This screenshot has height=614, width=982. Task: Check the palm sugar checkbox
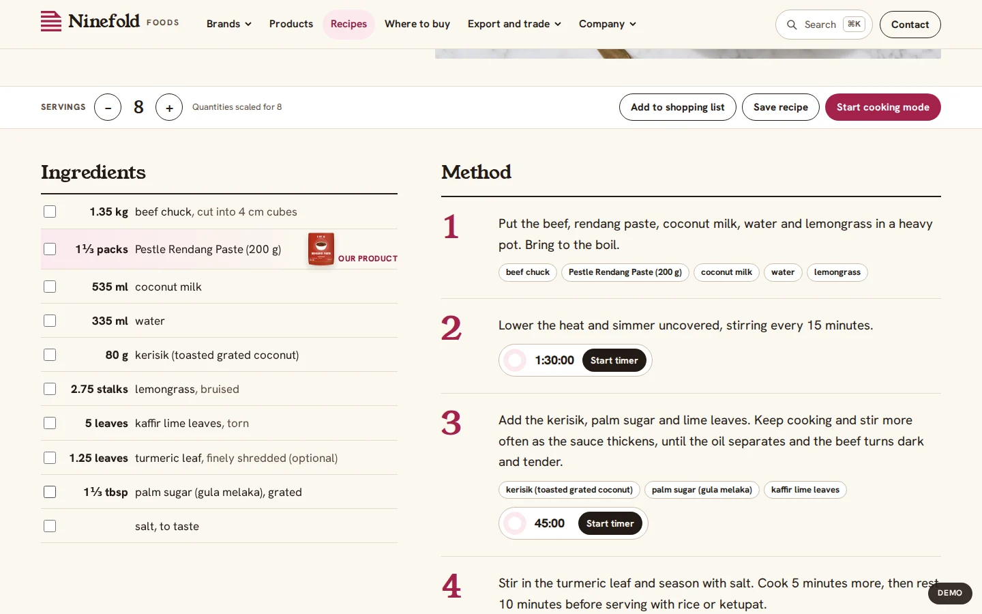50,492
